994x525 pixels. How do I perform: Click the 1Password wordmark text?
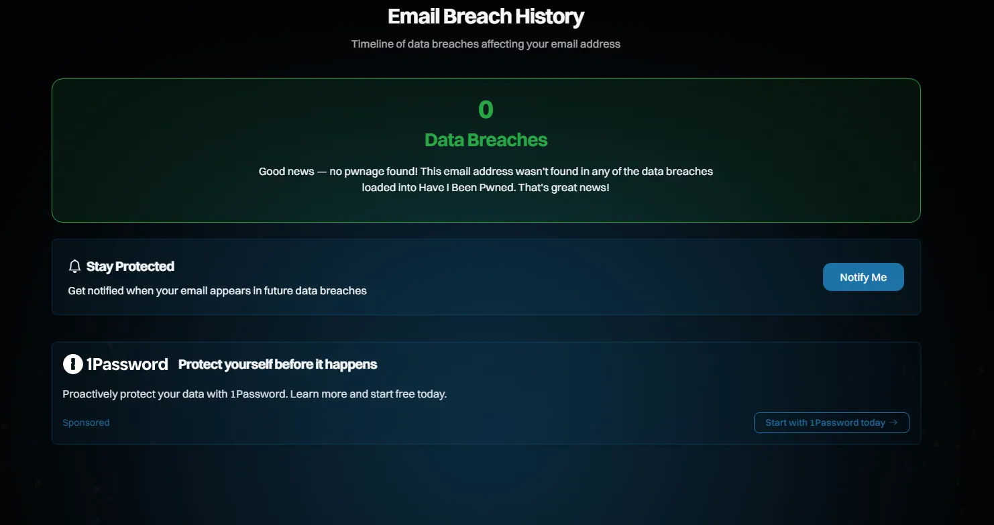(x=127, y=364)
